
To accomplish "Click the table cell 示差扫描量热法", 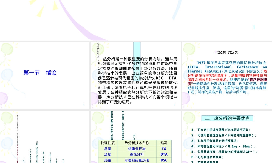I will click(x=137, y=160).
